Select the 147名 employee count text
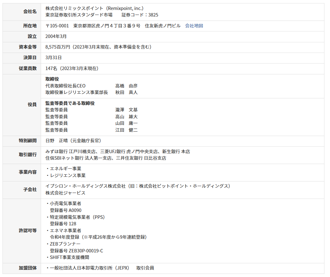This screenshot has height=277, width=330. (51, 68)
